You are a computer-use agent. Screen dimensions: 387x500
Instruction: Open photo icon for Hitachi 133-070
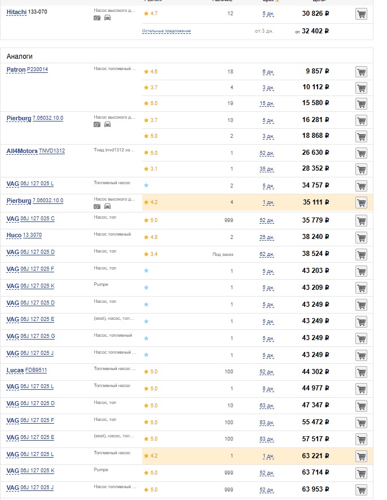(97, 18)
